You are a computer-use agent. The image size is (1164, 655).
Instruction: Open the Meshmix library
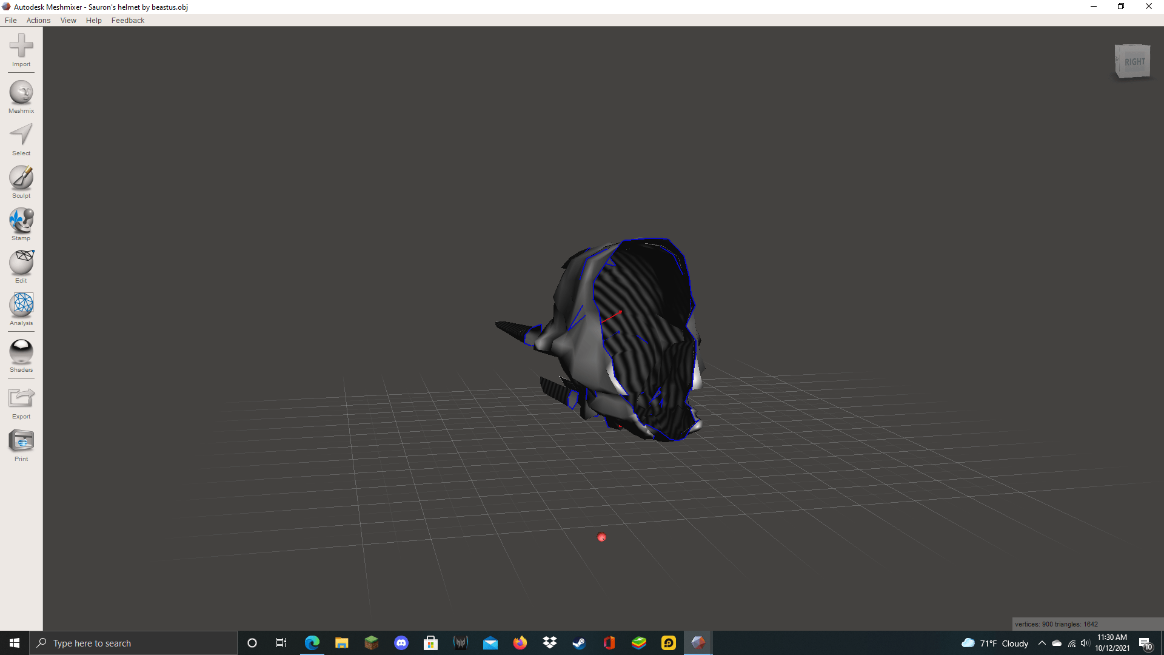[21, 96]
